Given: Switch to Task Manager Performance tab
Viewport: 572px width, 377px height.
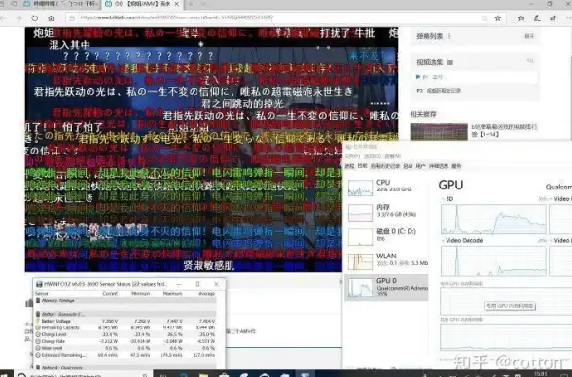Looking at the screenshot, I should coord(362,166).
